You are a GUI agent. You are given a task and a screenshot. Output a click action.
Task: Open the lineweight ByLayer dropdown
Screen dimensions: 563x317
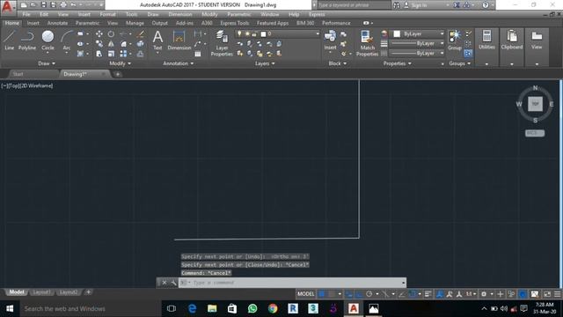pyautogui.click(x=417, y=43)
